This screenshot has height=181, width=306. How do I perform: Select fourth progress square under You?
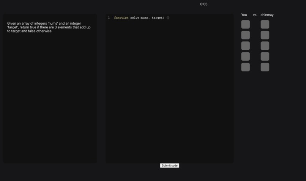click(245, 57)
